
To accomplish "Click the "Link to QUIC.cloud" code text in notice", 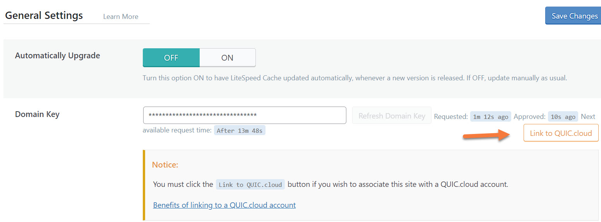I will pyautogui.click(x=250, y=185).
